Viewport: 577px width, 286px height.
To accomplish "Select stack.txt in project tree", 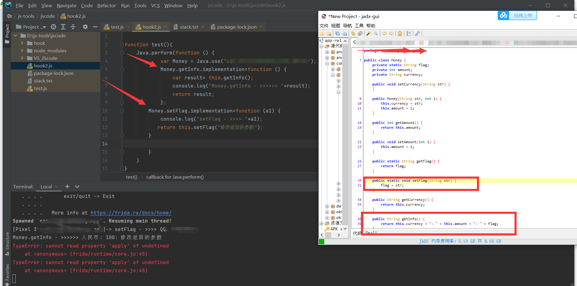I will (x=43, y=81).
